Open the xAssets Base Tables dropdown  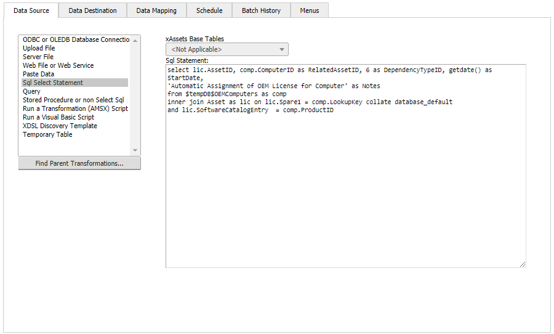pyautogui.click(x=227, y=49)
